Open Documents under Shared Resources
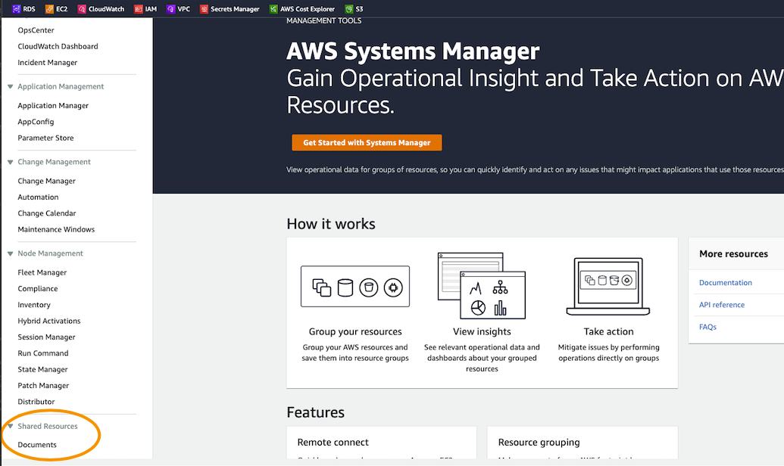The height and width of the screenshot is (466, 784). [x=37, y=445]
